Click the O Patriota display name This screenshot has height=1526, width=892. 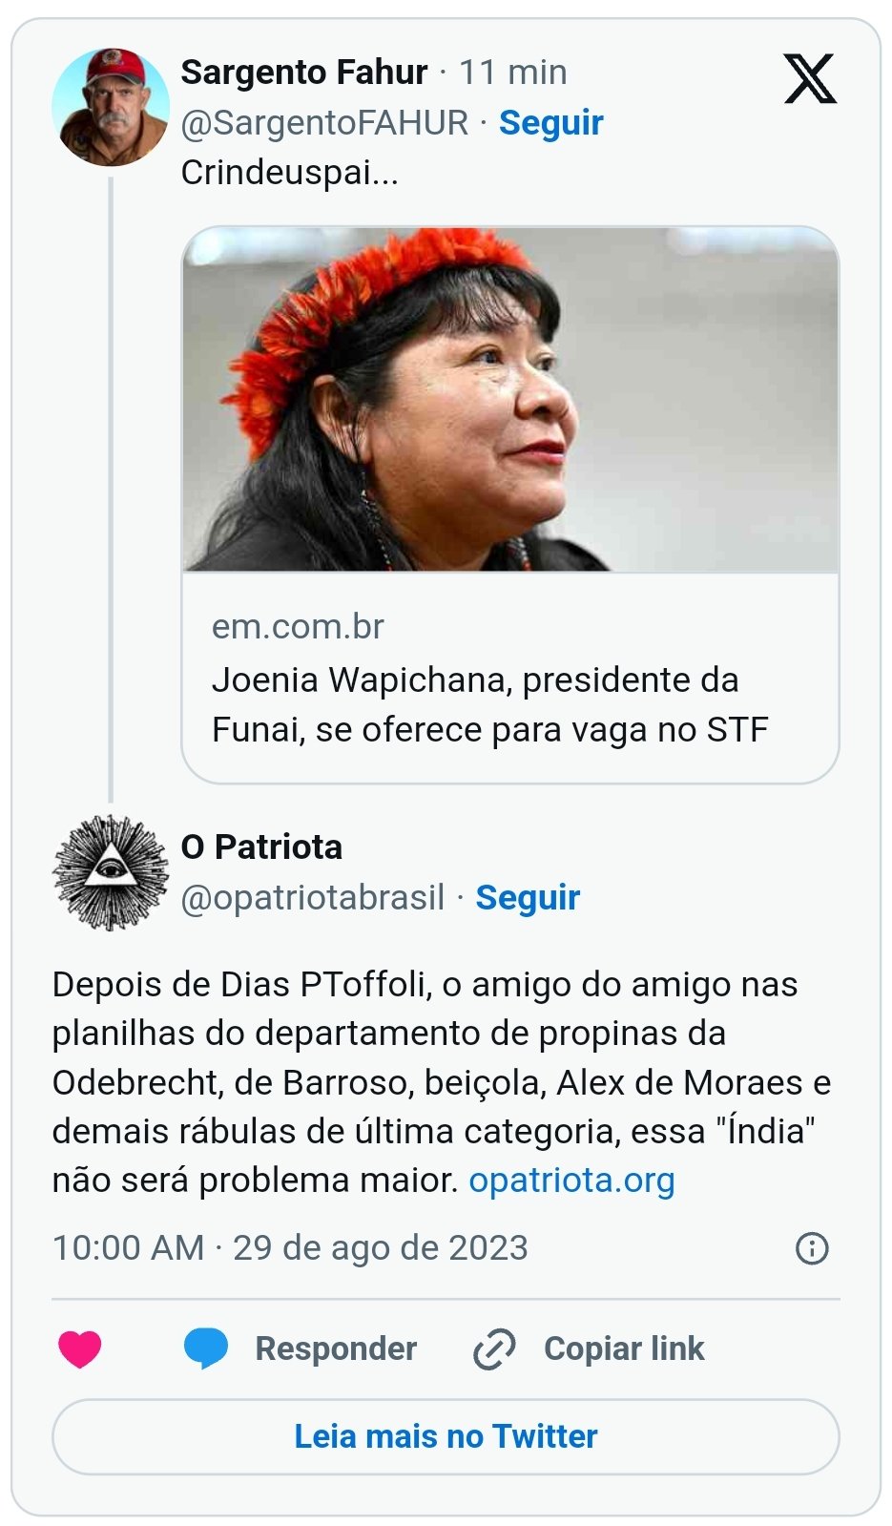pyautogui.click(x=261, y=847)
